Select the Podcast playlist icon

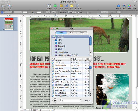(x=56, y=46)
